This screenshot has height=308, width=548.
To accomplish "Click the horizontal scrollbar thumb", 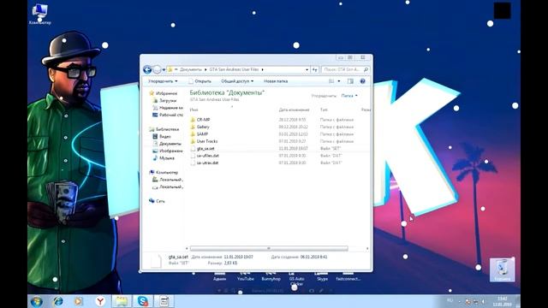I will click(x=269, y=248).
